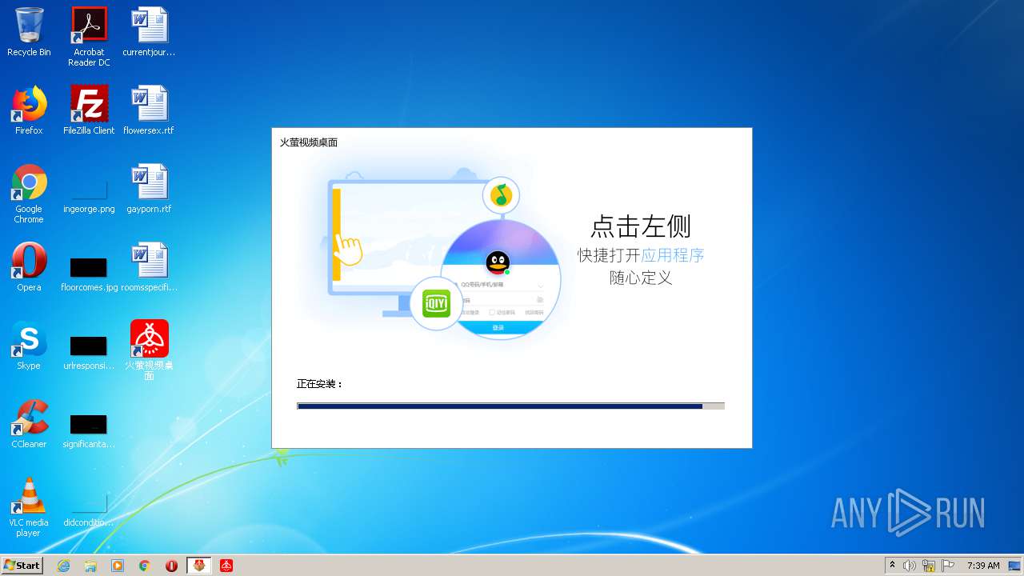Click the 正在安装 status label

320,384
